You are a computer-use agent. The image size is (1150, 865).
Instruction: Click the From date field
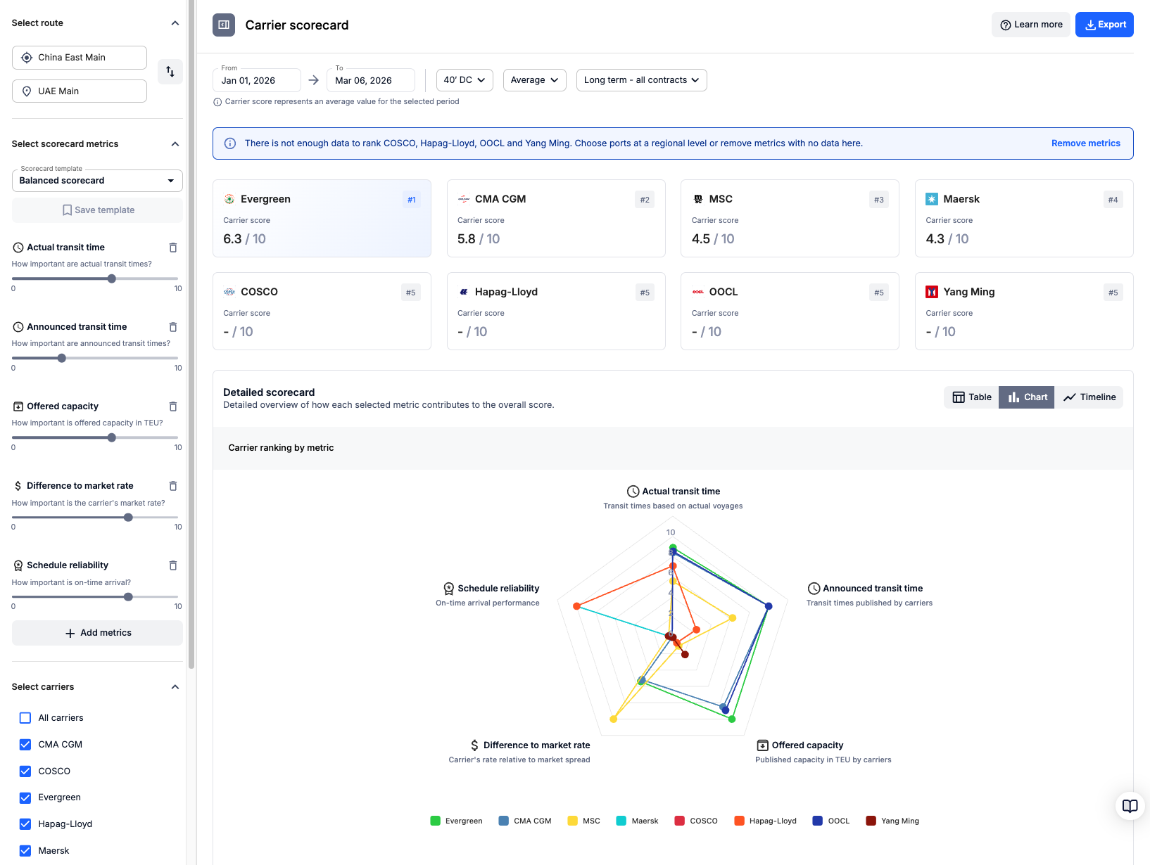coord(257,80)
